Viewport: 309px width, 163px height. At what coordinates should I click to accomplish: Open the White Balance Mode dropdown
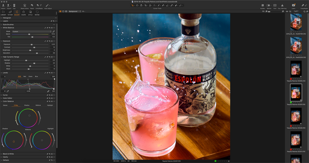32,31
